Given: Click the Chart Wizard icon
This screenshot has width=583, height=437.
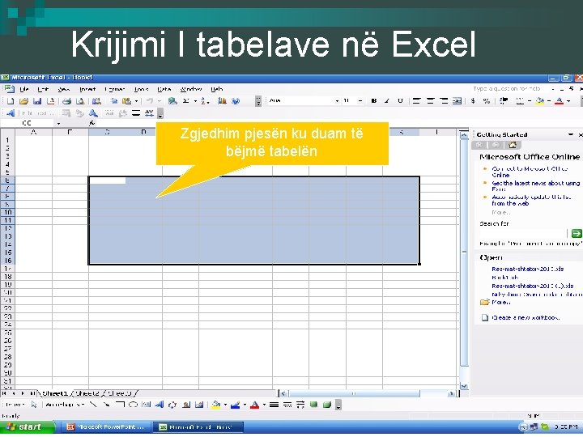Looking at the screenshot, I should pyautogui.click(x=223, y=101).
